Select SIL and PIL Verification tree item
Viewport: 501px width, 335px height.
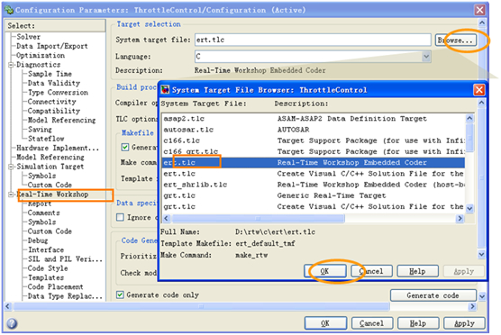pyautogui.click(x=65, y=259)
